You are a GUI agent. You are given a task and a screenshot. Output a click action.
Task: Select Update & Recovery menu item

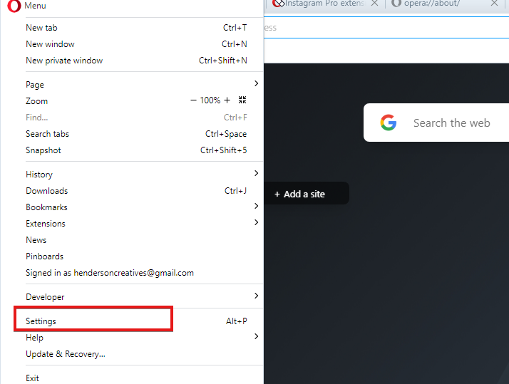pos(136,354)
